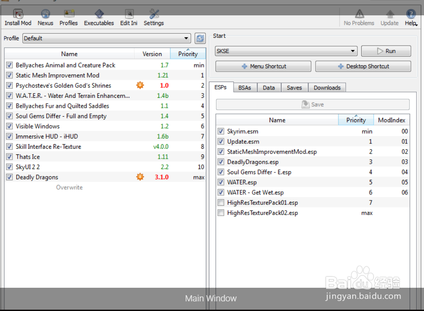Enable the HighResTexturePack02.esp checkbox
424x311 pixels.
(x=221, y=213)
